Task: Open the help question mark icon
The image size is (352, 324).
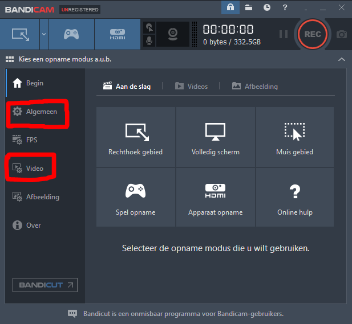Action: coord(285,7)
